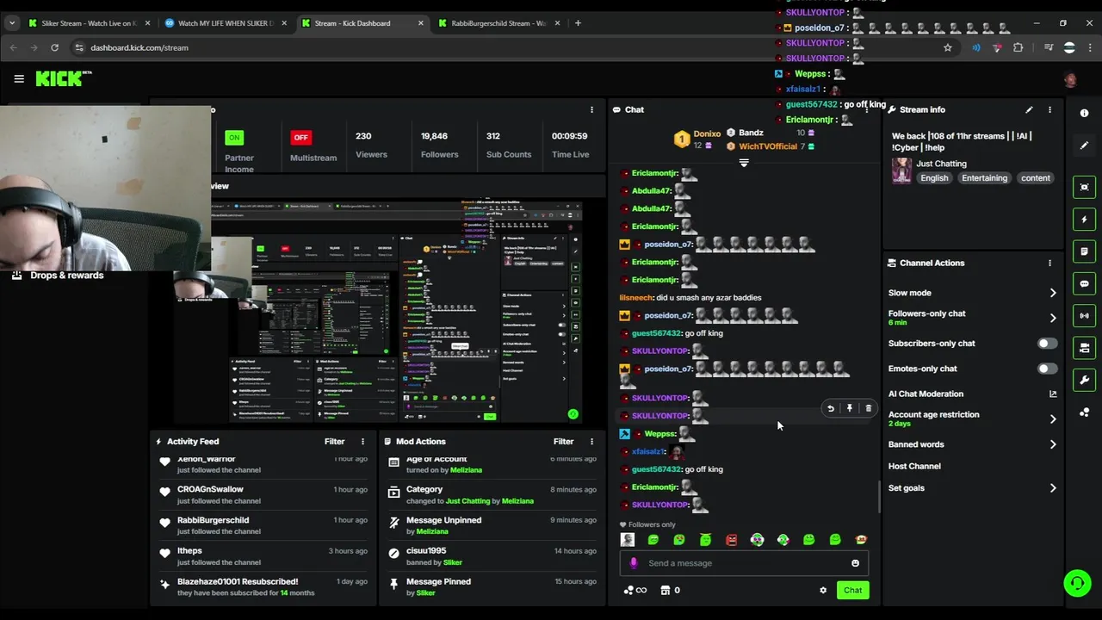Expand Slow mode options
The height and width of the screenshot is (620, 1102).
tap(1052, 293)
